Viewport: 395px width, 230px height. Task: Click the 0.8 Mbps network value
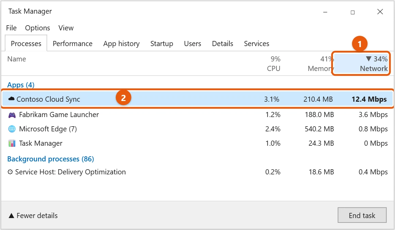pos(373,129)
